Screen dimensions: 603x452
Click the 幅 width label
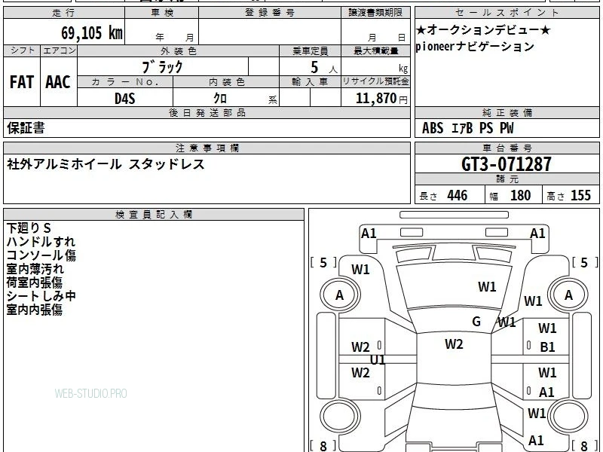click(494, 197)
